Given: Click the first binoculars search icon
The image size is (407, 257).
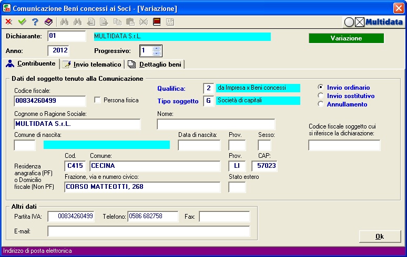Looking at the screenshot, I should coord(64,22).
